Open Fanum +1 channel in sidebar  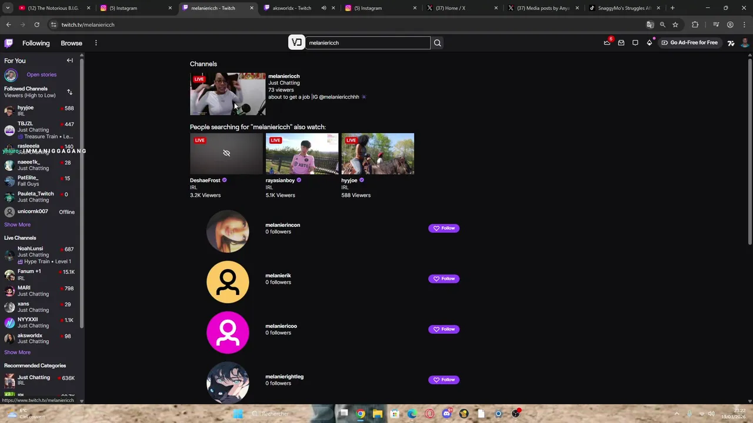point(39,275)
